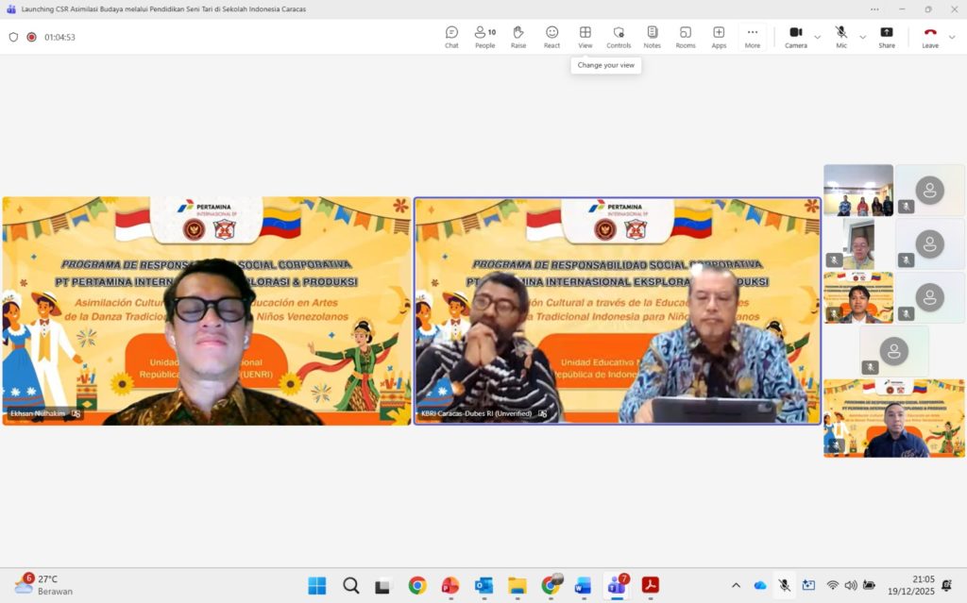The width and height of the screenshot is (967, 603).
Task: Expand the Camera options arrow
Action: (817, 37)
